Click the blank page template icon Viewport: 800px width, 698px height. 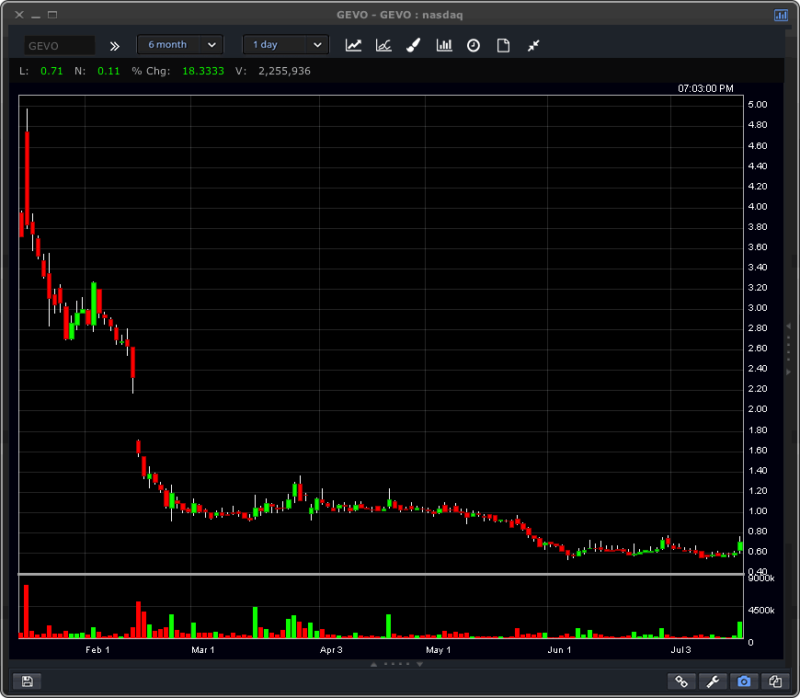point(503,45)
